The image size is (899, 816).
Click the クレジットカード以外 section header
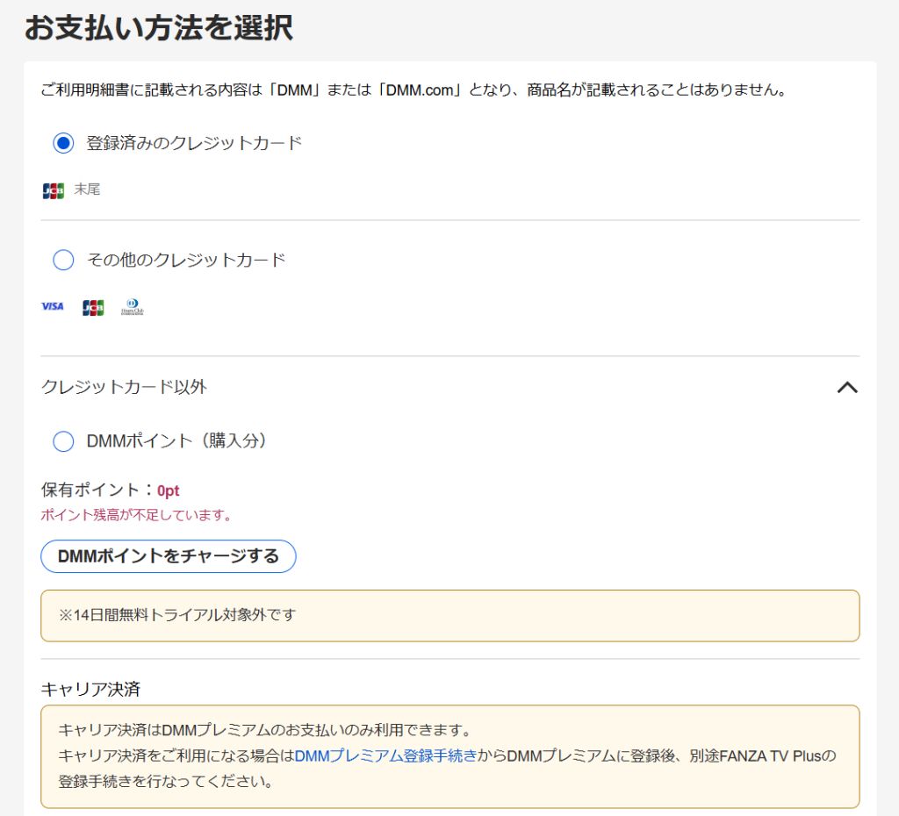[125, 387]
